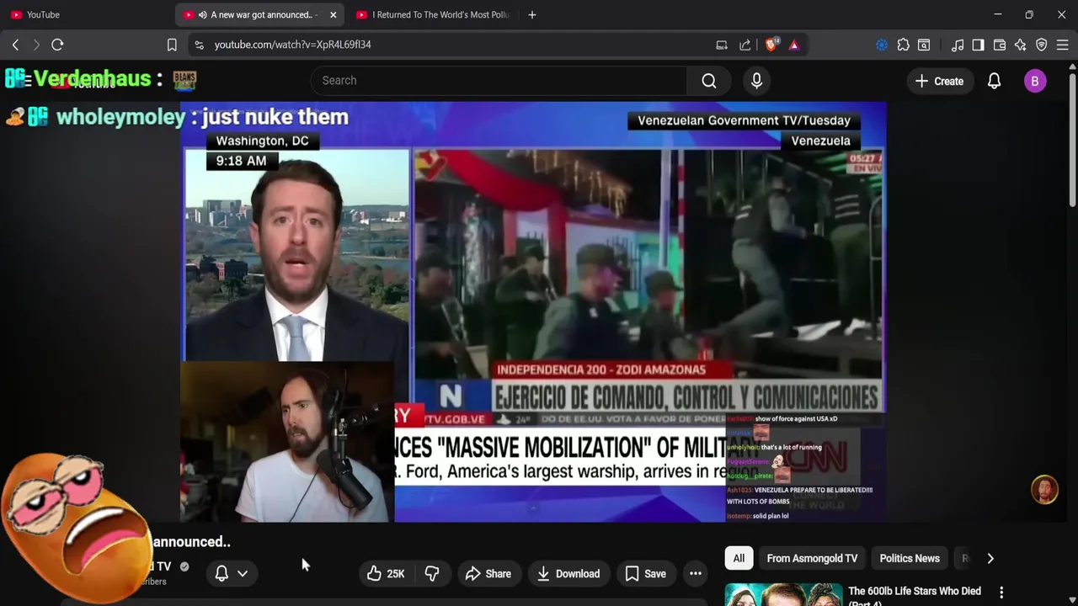Open the 600lb Life Stars video thumbnail

coord(782,595)
